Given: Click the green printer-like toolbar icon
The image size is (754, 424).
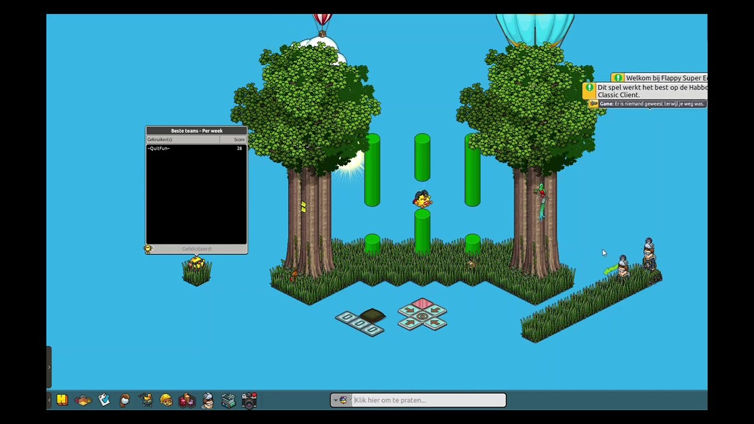Looking at the screenshot, I should [x=228, y=400].
